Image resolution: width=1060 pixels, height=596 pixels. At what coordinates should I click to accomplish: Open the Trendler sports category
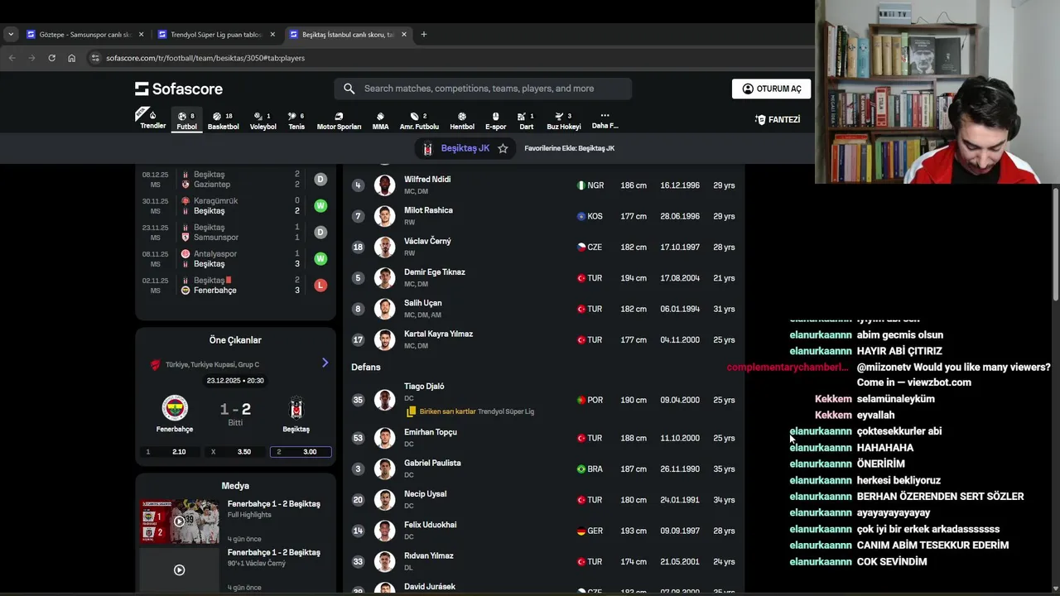tap(152, 120)
